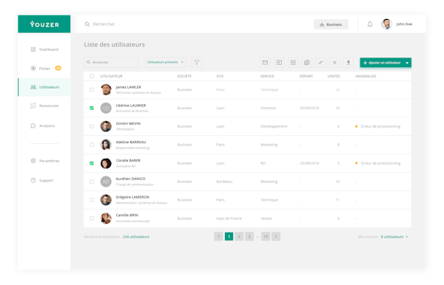Screen dimensions: 444x285
Task: Sort by the ANOMALIES column header
Action: point(366,76)
